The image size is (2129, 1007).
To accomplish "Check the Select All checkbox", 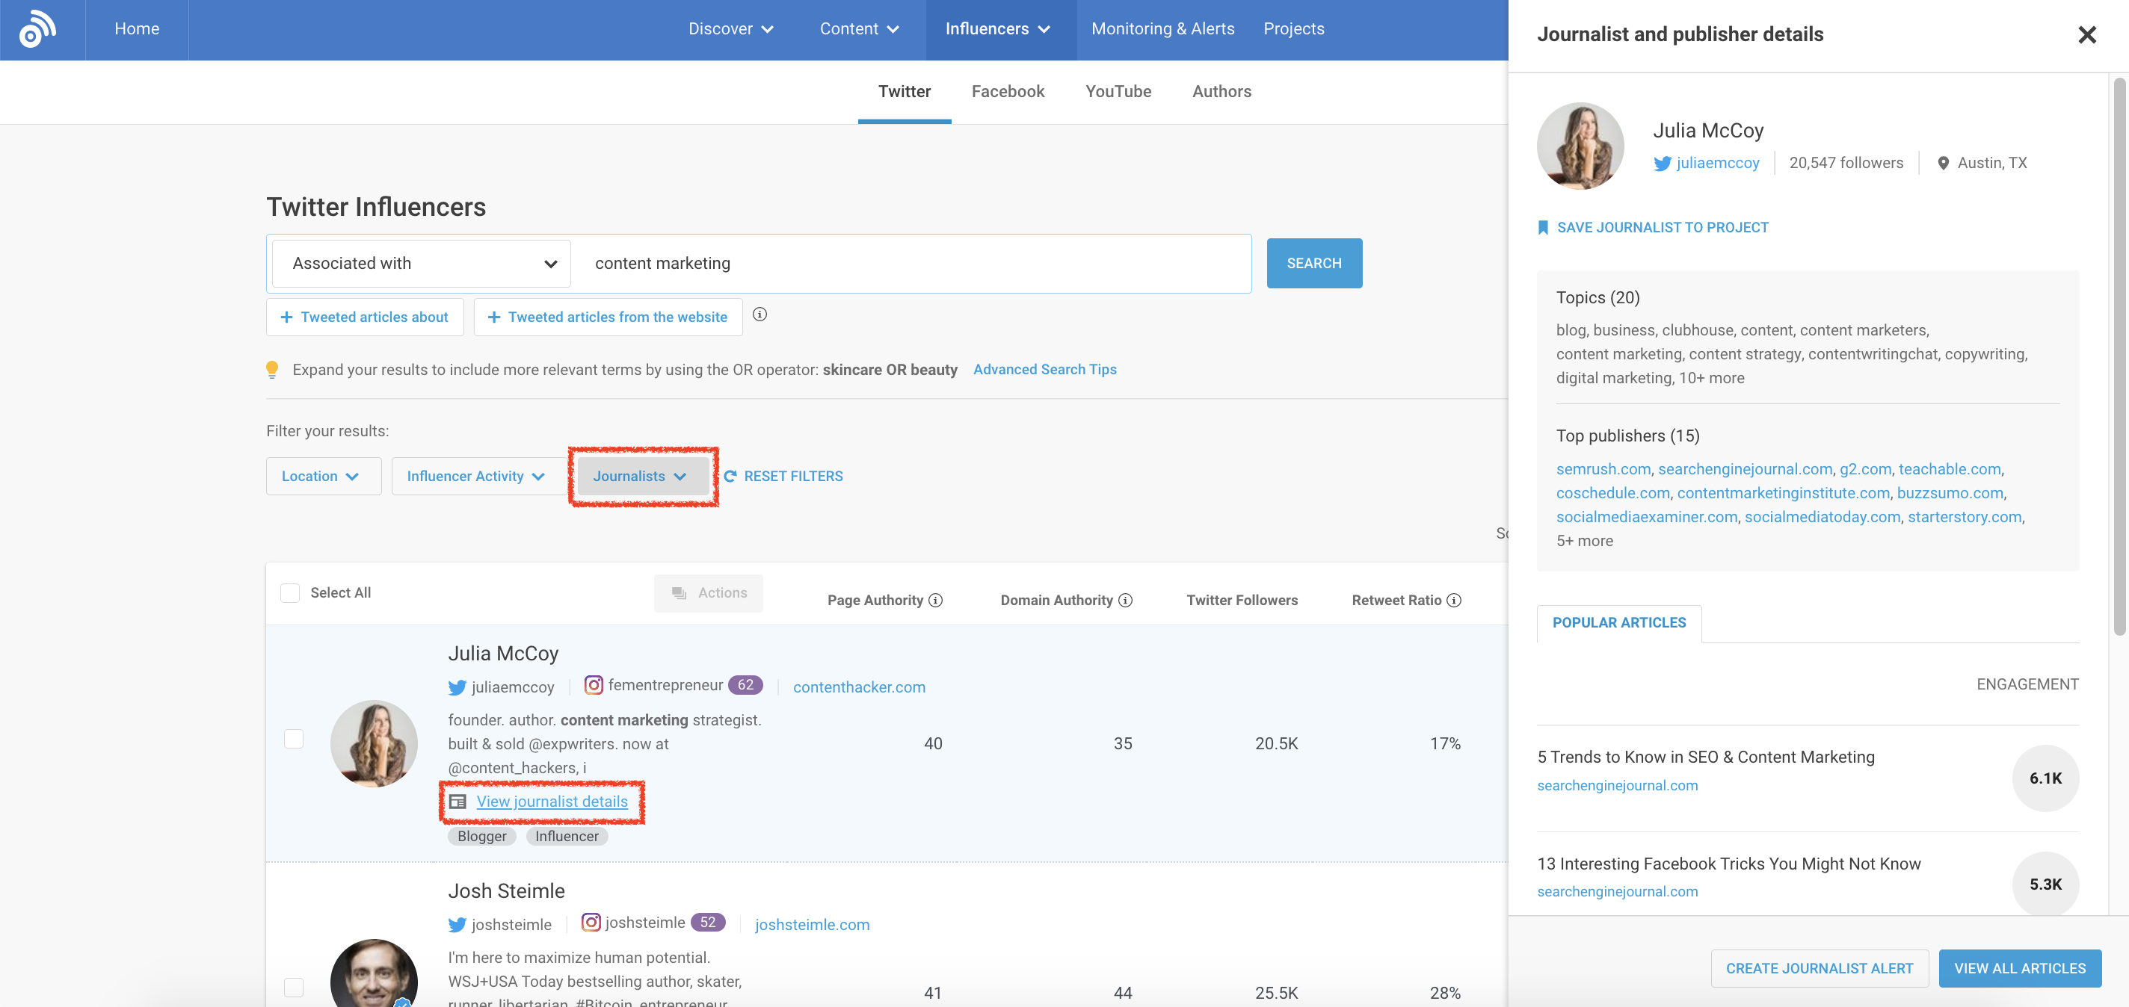I will point(290,592).
